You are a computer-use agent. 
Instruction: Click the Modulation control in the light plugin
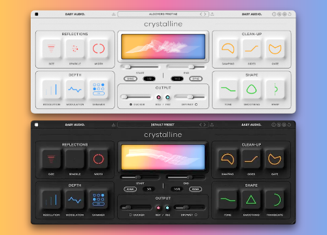(75, 89)
